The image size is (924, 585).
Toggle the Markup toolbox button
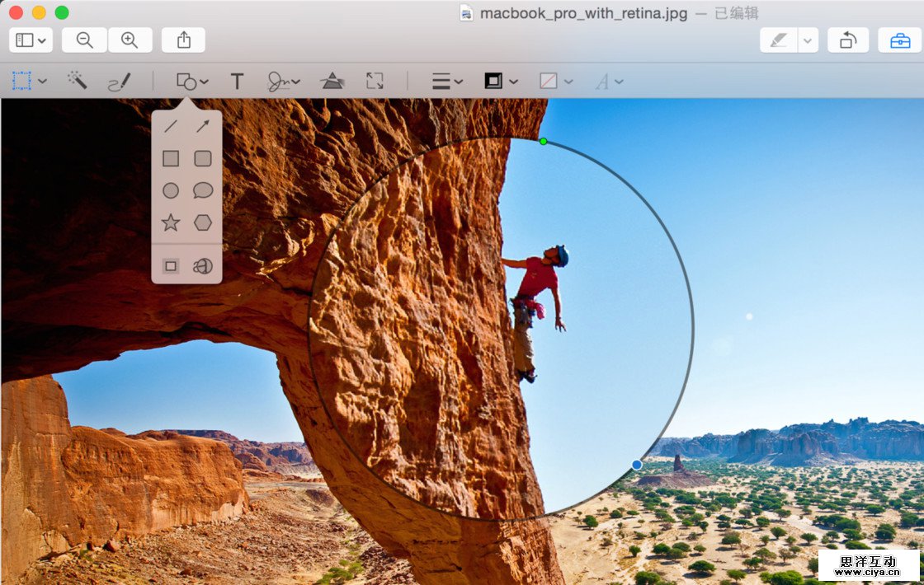[900, 40]
